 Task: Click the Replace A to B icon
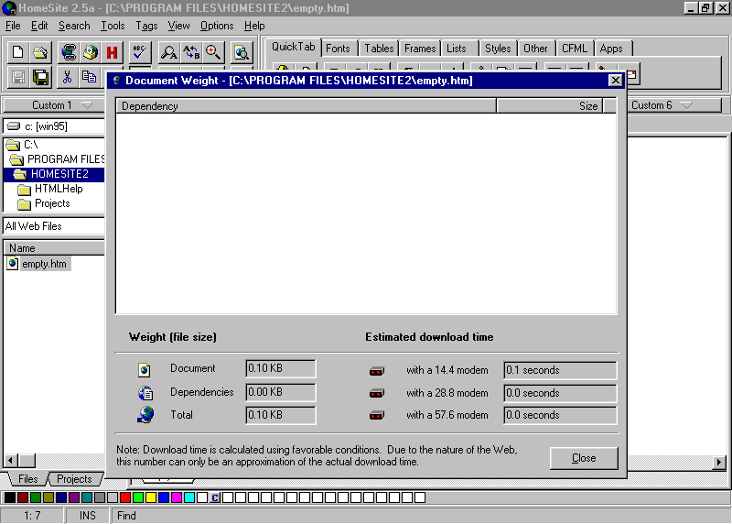pyautogui.click(x=191, y=52)
